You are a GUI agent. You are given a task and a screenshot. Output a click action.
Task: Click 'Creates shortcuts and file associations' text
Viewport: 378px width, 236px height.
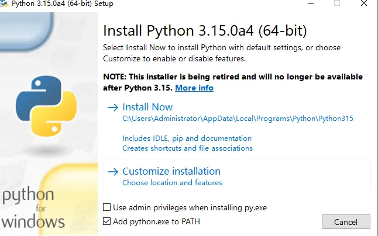[187, 148]
